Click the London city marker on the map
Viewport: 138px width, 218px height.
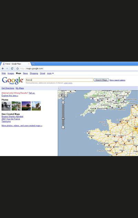(x=119, y=100)
